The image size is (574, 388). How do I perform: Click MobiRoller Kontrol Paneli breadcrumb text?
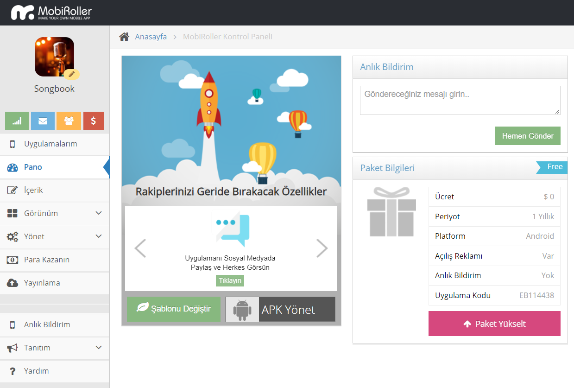pos(227,37)
